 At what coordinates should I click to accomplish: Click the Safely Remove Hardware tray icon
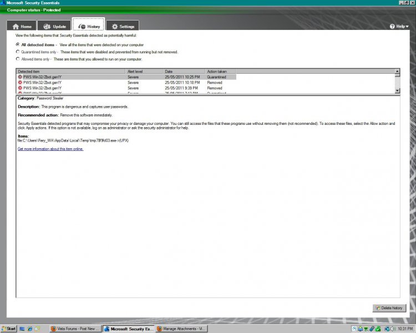click(x=366, y=329)
